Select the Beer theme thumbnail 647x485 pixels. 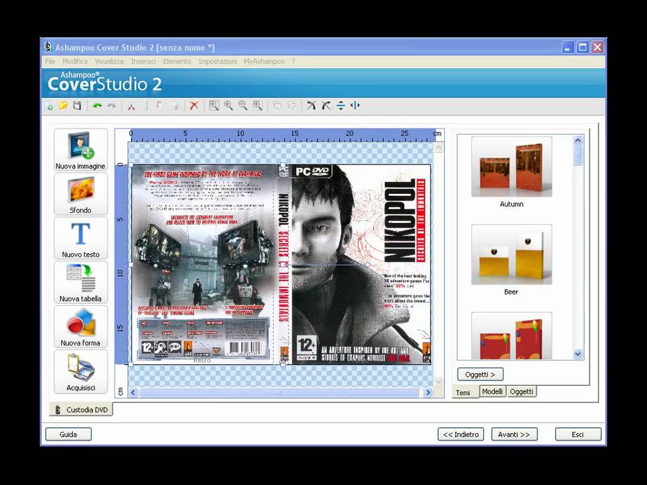[511, 255]
